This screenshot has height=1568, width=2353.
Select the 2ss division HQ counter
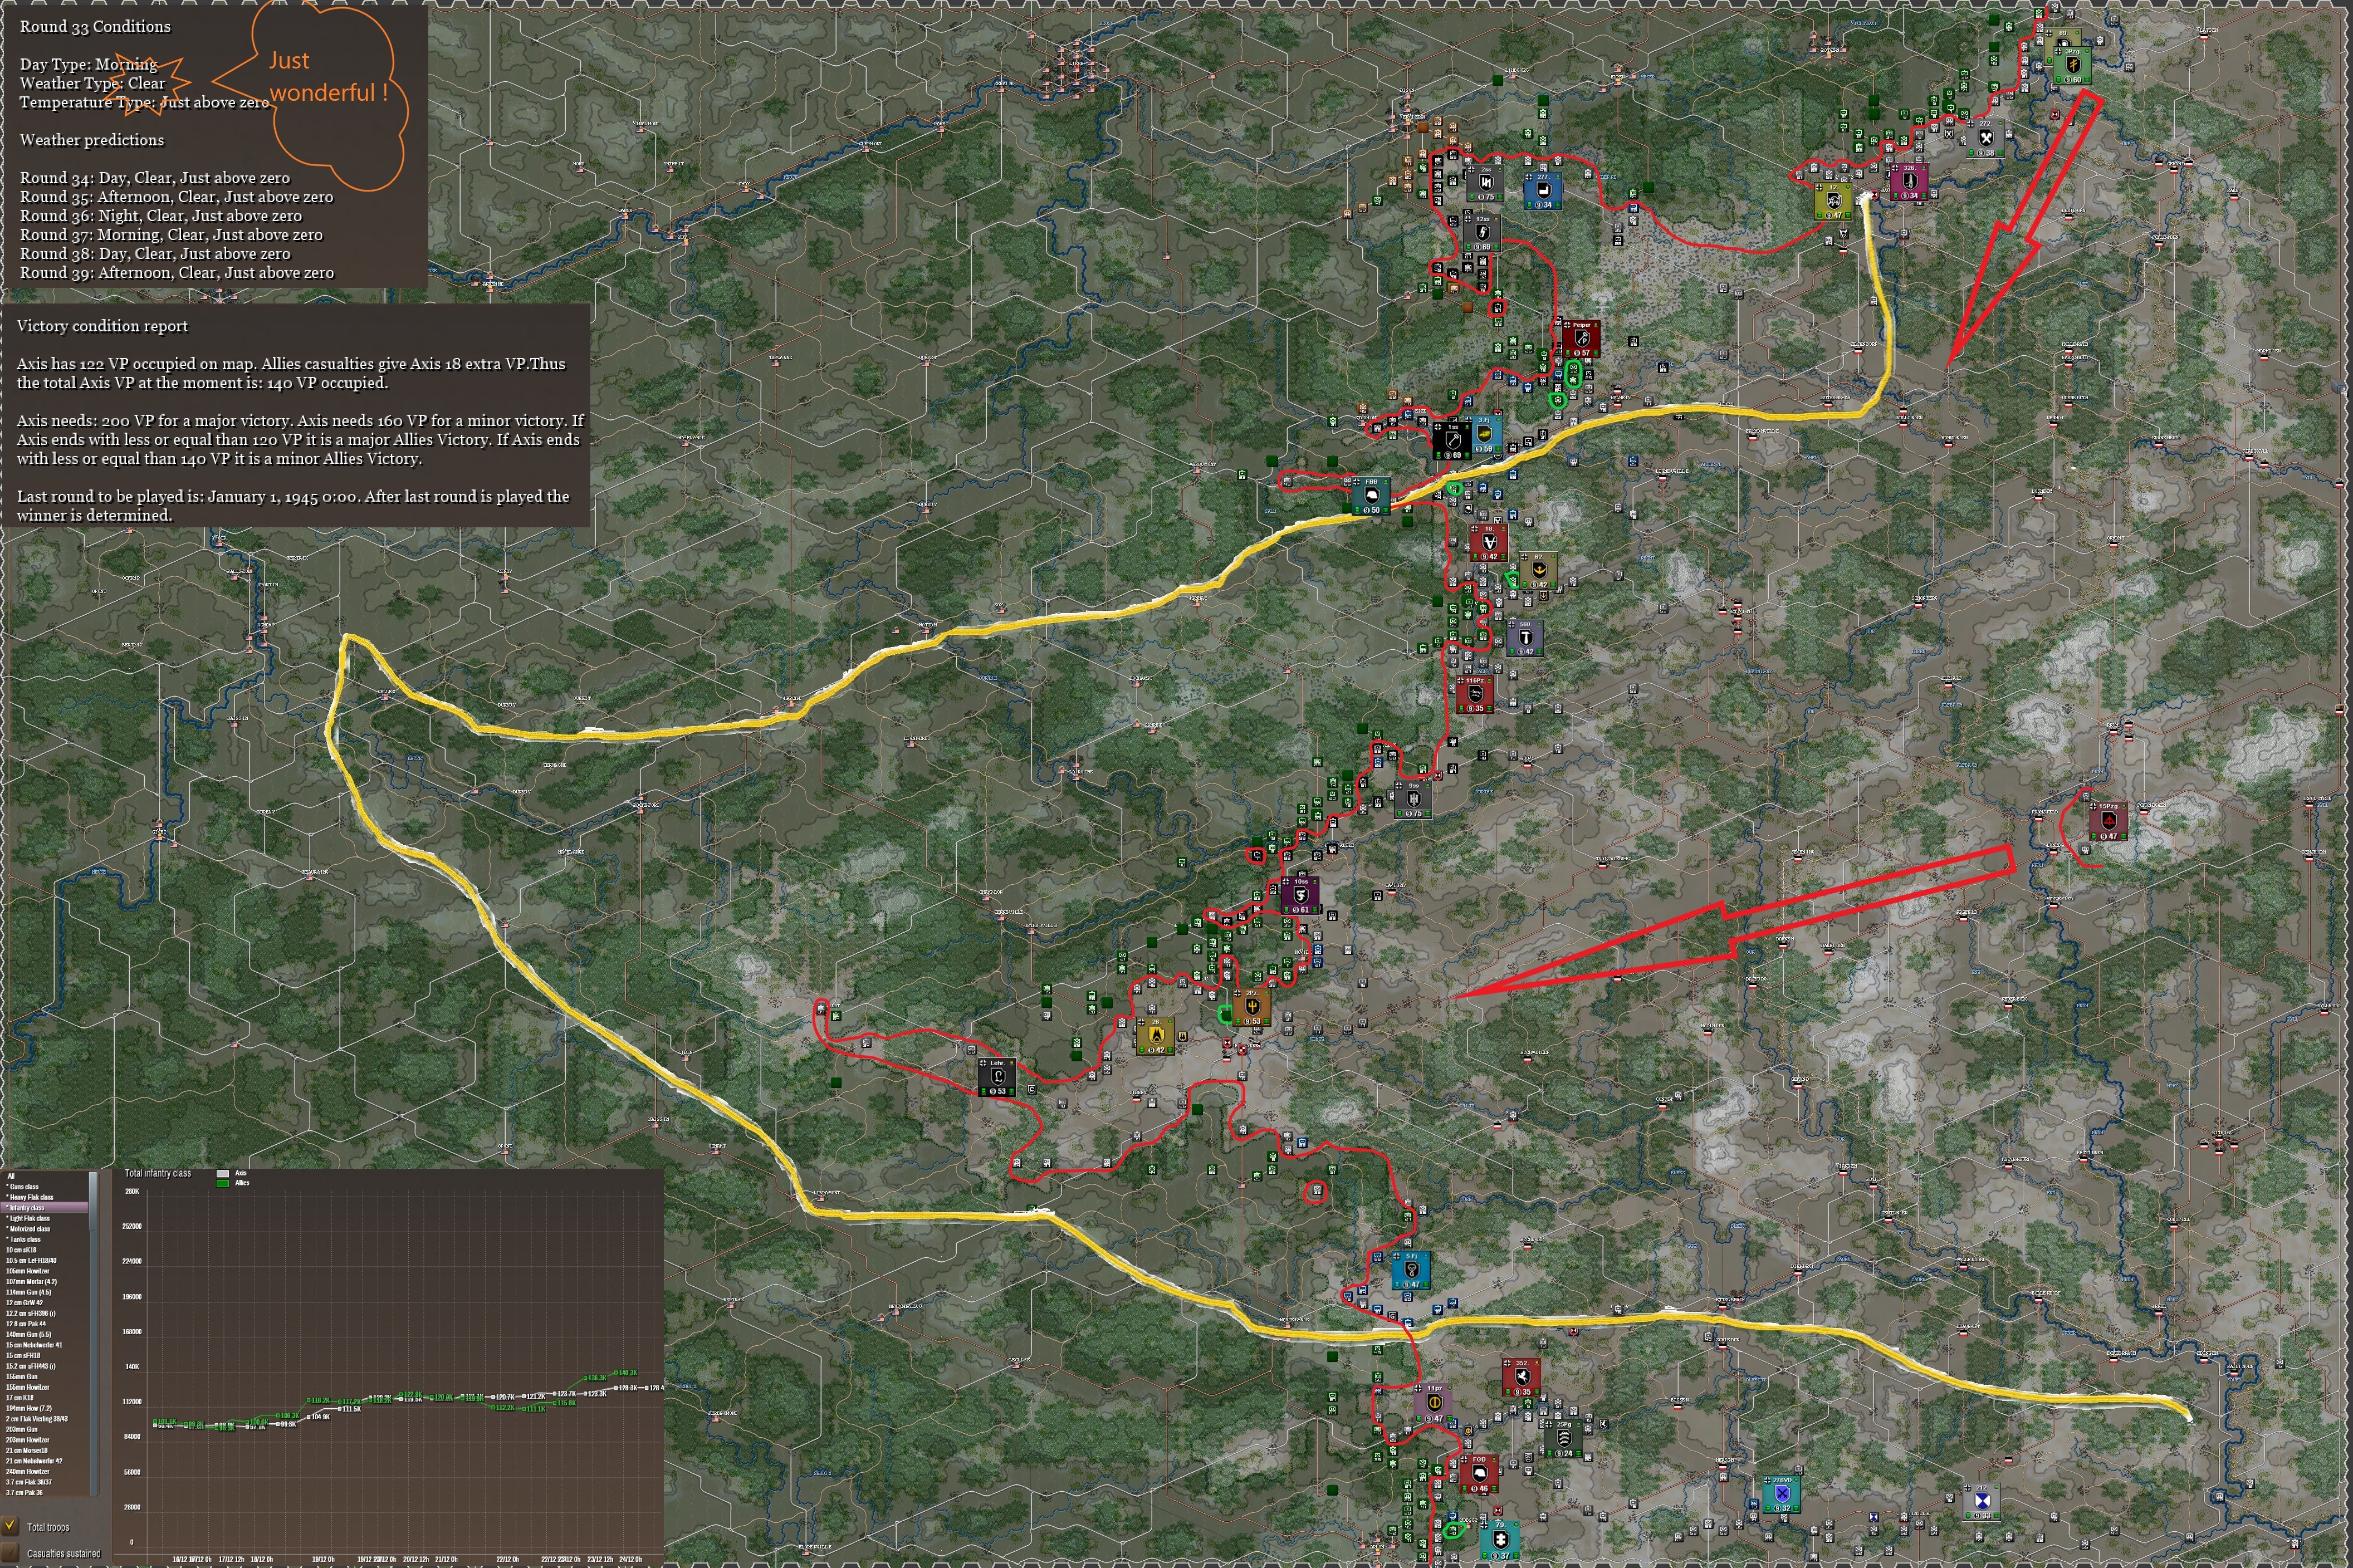coord(1485,183)
